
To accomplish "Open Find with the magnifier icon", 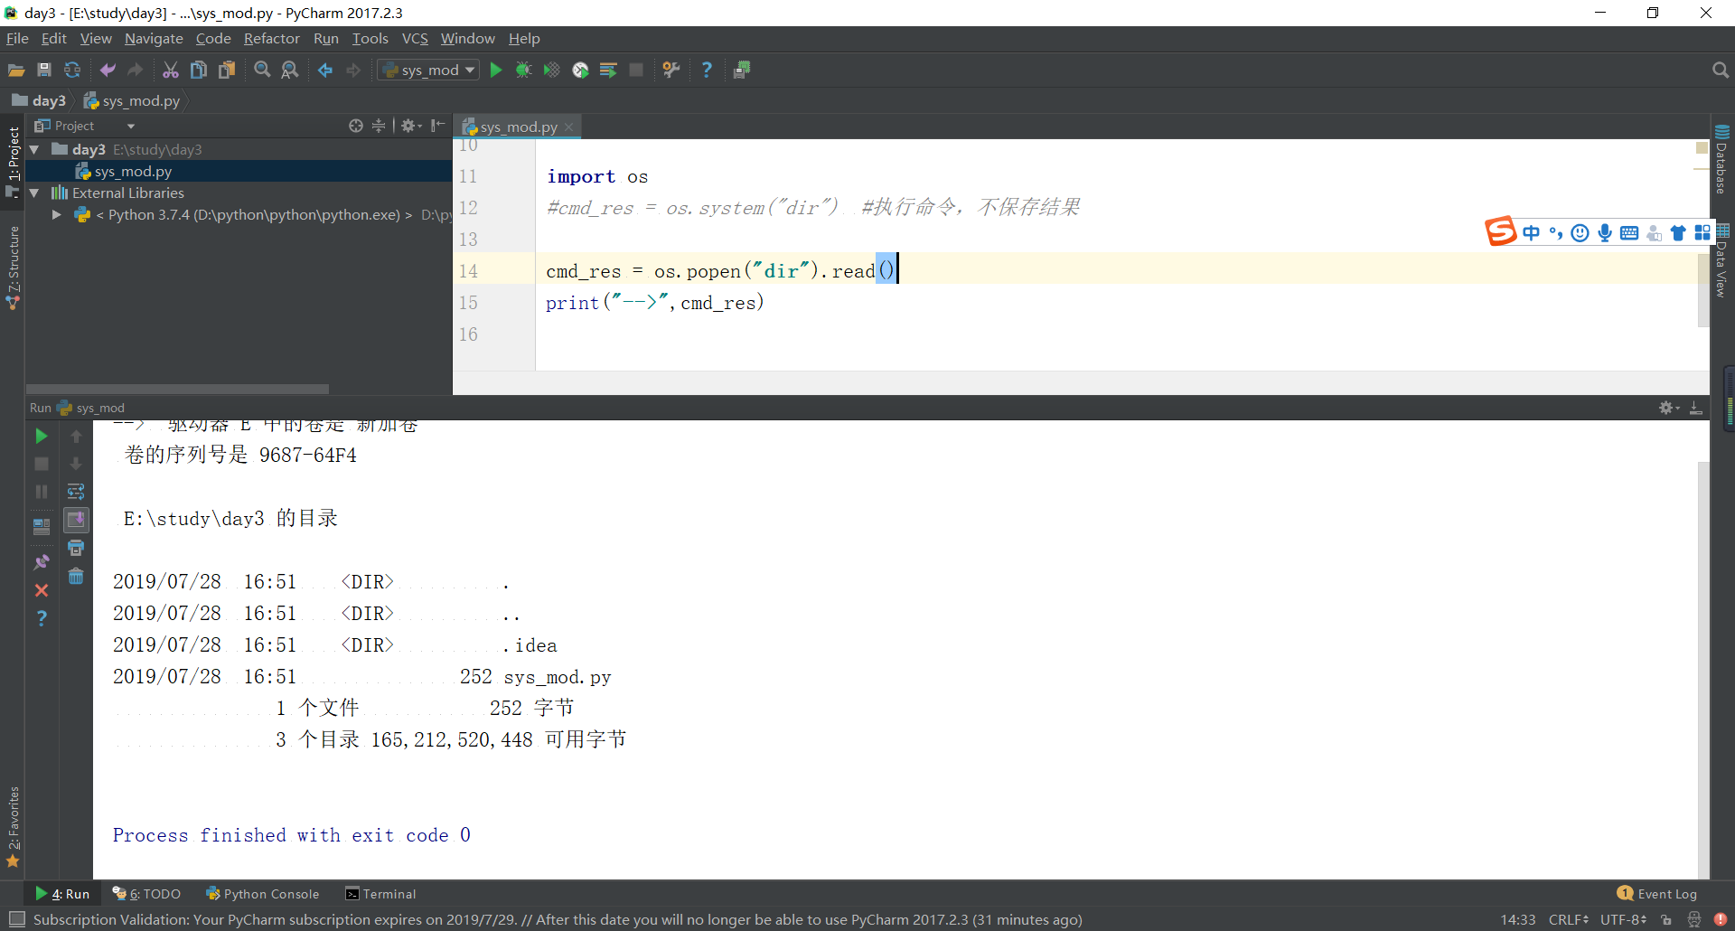I will (262, 70).
